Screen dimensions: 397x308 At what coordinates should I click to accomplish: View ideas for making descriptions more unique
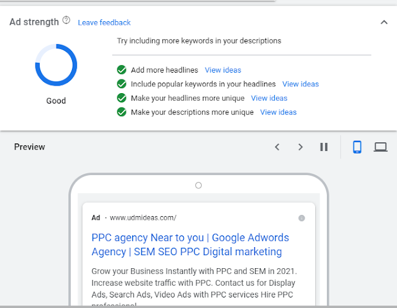tap(279, 112)
